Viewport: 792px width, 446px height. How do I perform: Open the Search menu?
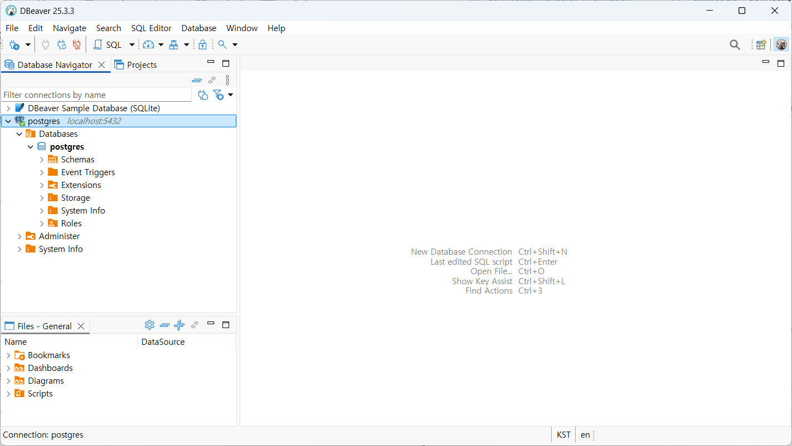108,28
